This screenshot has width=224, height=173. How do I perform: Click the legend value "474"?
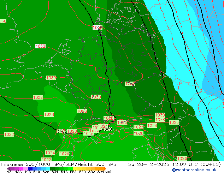10,172
